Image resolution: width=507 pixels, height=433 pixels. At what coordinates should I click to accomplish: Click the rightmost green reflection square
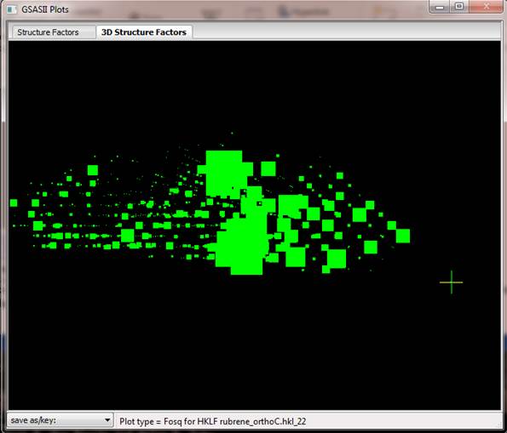(403, 236)
